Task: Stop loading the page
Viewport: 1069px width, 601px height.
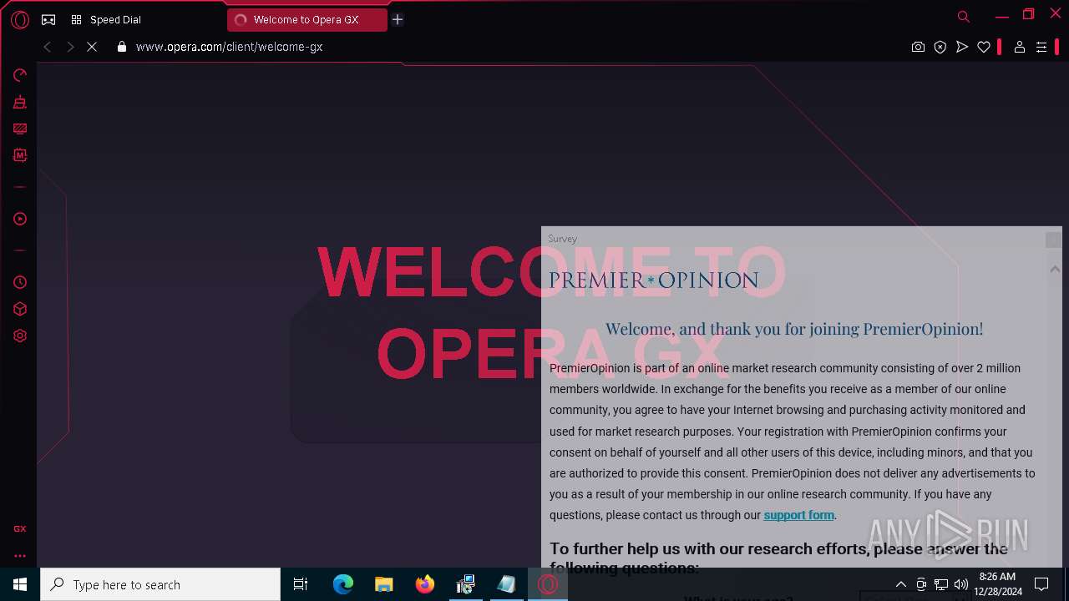Action: click(x=92, y=47)
